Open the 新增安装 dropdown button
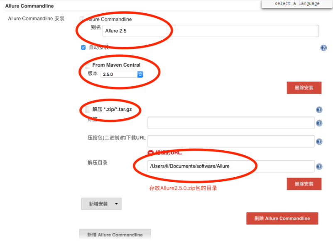This screenshot has width=333, height=241. click(x=101, y=204)
